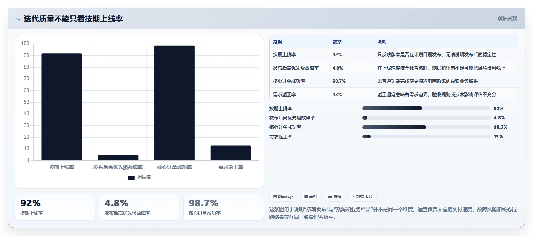Click the 核心订单成功率 bar in the chart
The height and width of the screenshot is (236, 533).
pos(174,103)
